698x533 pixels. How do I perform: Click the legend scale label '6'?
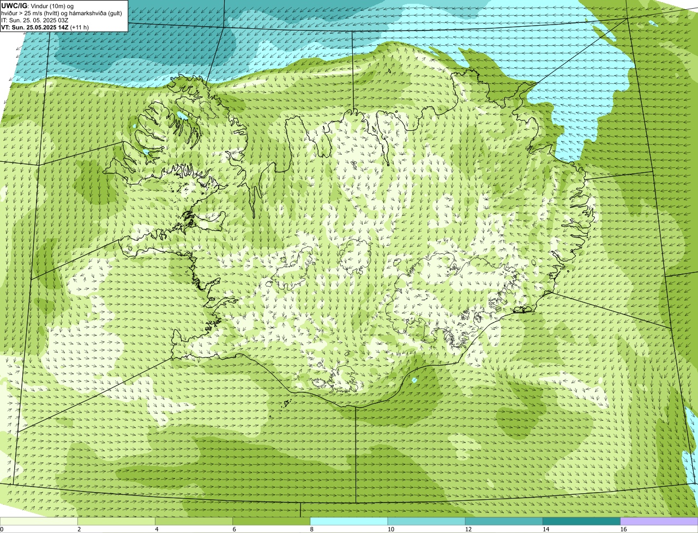(x=234, y=529)
